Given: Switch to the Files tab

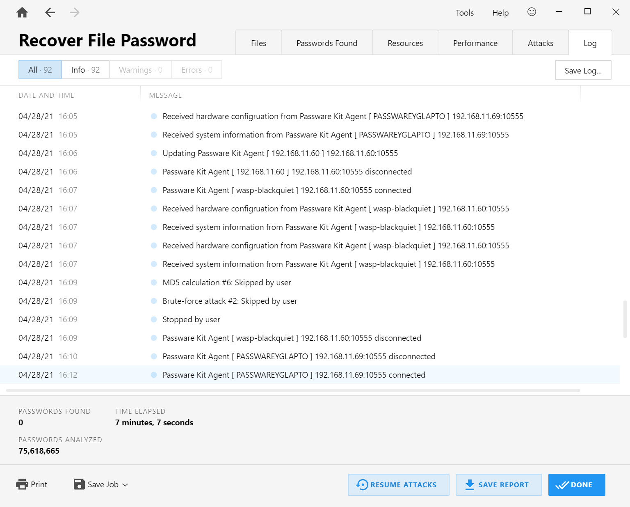Looking at the screenshot, I should tap(258, 43).
